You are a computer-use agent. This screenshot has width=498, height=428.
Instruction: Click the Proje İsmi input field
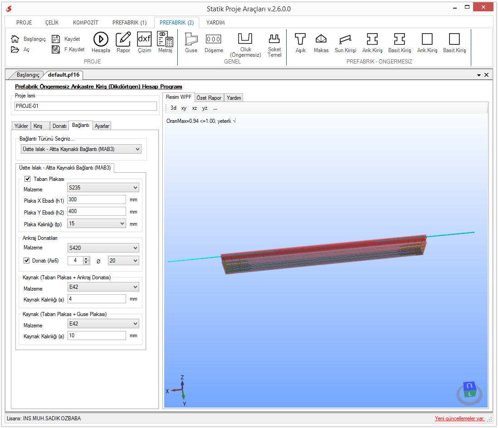[86, 106]
